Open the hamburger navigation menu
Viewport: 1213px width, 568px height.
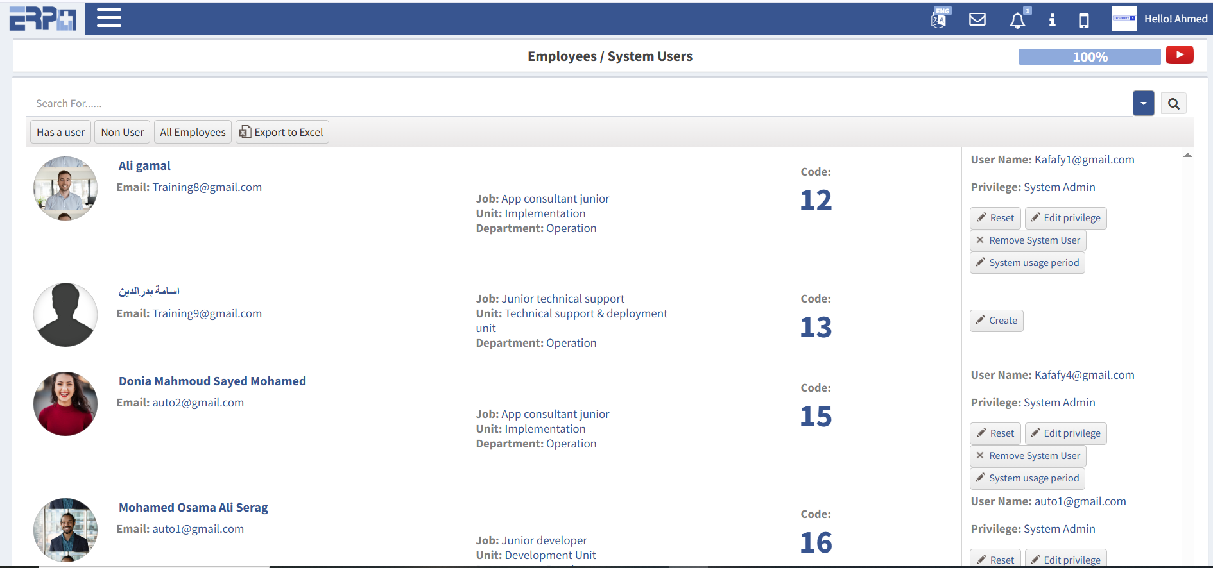pyautogui.click(x=108, y=18)
